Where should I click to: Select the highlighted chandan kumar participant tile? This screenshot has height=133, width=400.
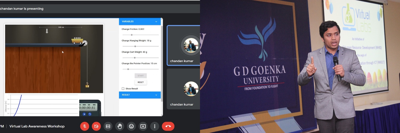(183, 45)
